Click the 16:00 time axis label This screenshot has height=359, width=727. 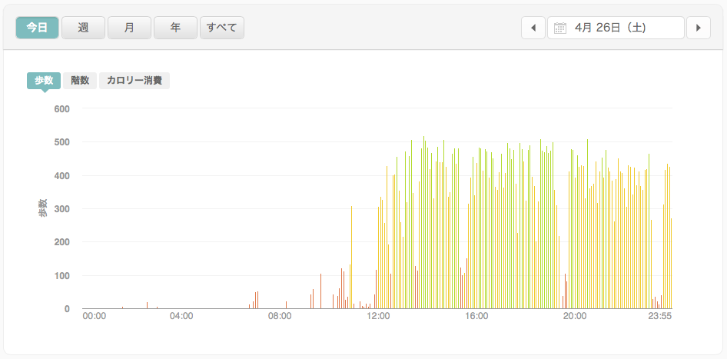(x=476, y=316)
